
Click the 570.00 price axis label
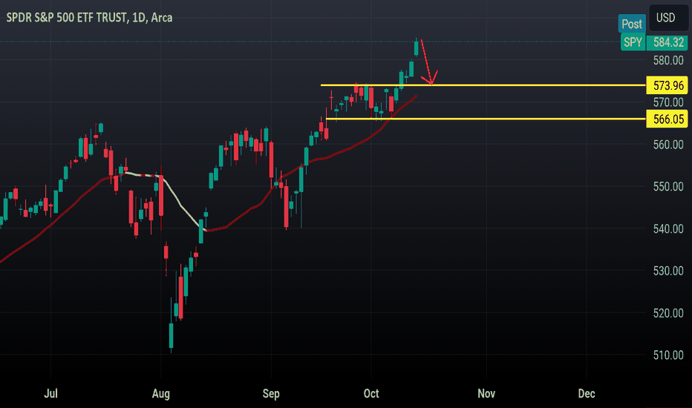(x=668, y=102)
